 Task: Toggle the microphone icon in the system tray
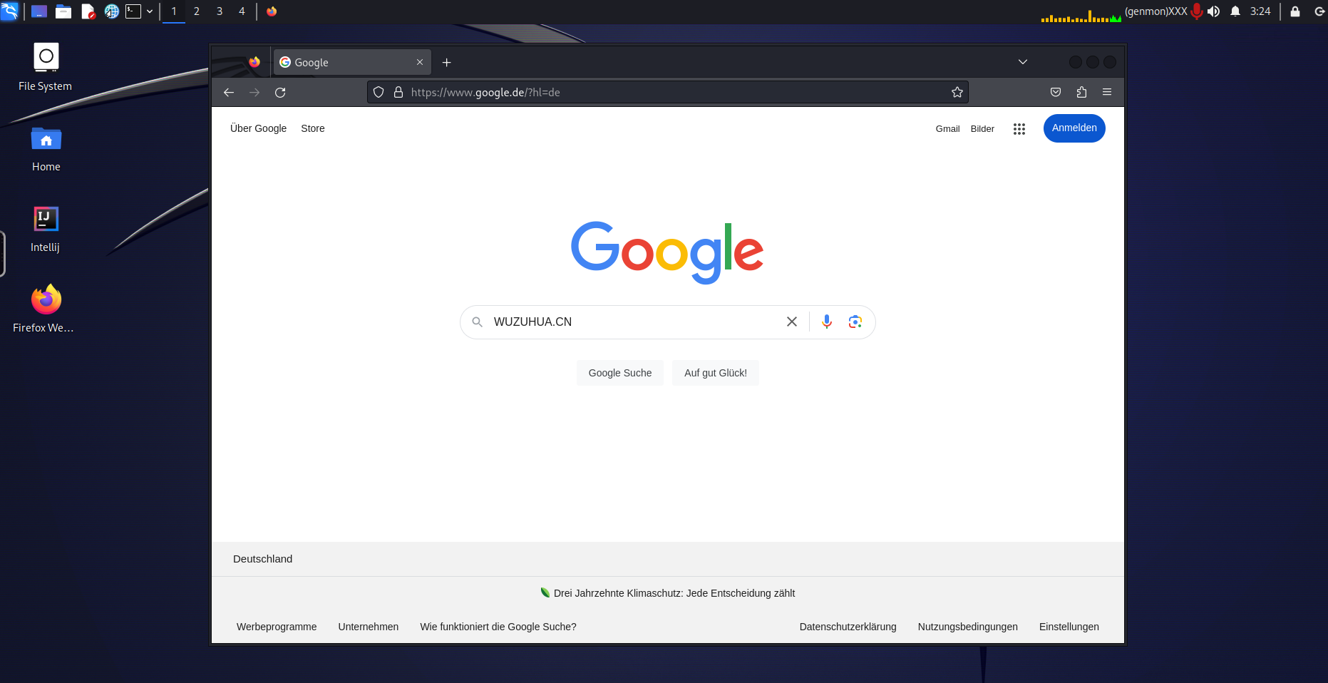tap(1196, 11)
